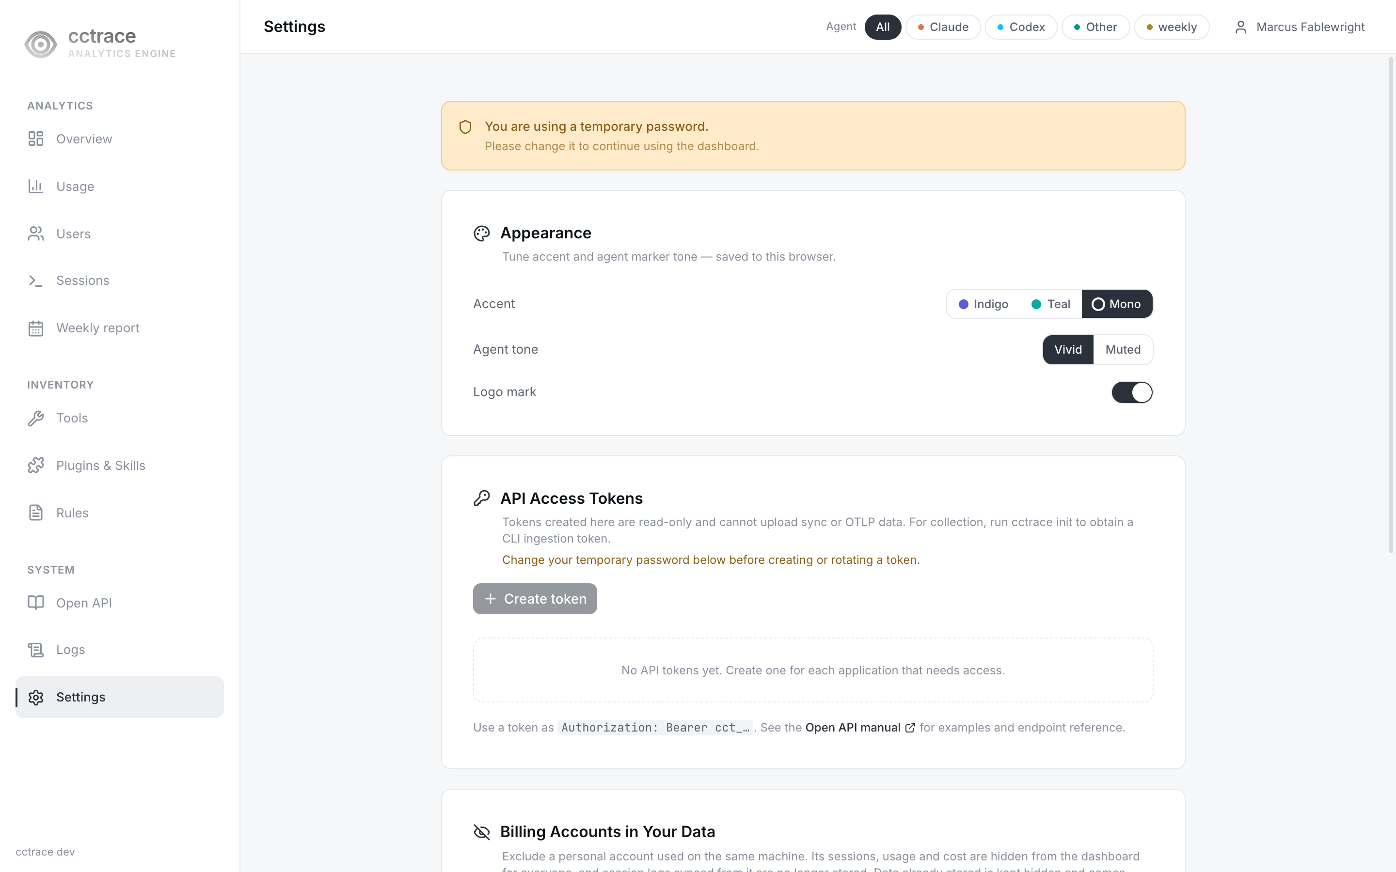
Task: Click the cctrace dev footer text
Action: (x=45, y=852)
